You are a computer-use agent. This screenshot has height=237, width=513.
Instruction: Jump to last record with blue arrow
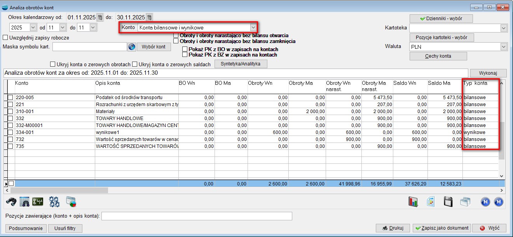point(499,202)
